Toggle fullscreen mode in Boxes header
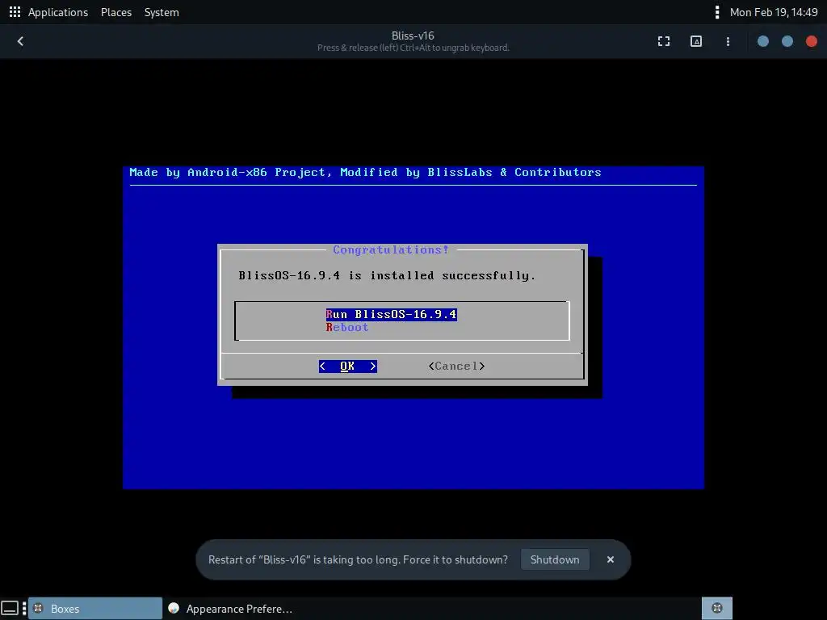The height and width of the screenshot is (620, 827). tap(664, 41)
